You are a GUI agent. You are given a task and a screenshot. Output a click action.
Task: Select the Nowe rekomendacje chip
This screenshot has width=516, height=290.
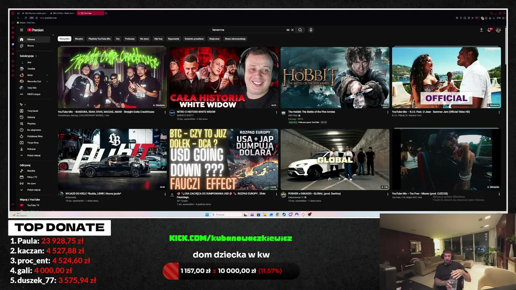(235, 39)
